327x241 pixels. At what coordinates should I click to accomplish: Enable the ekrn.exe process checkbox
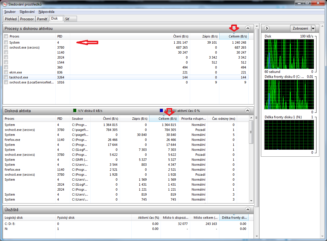point(6,72)
